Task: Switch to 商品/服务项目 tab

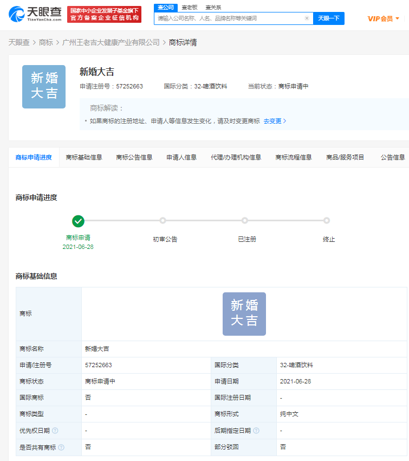Action: (x=345, y=157)
